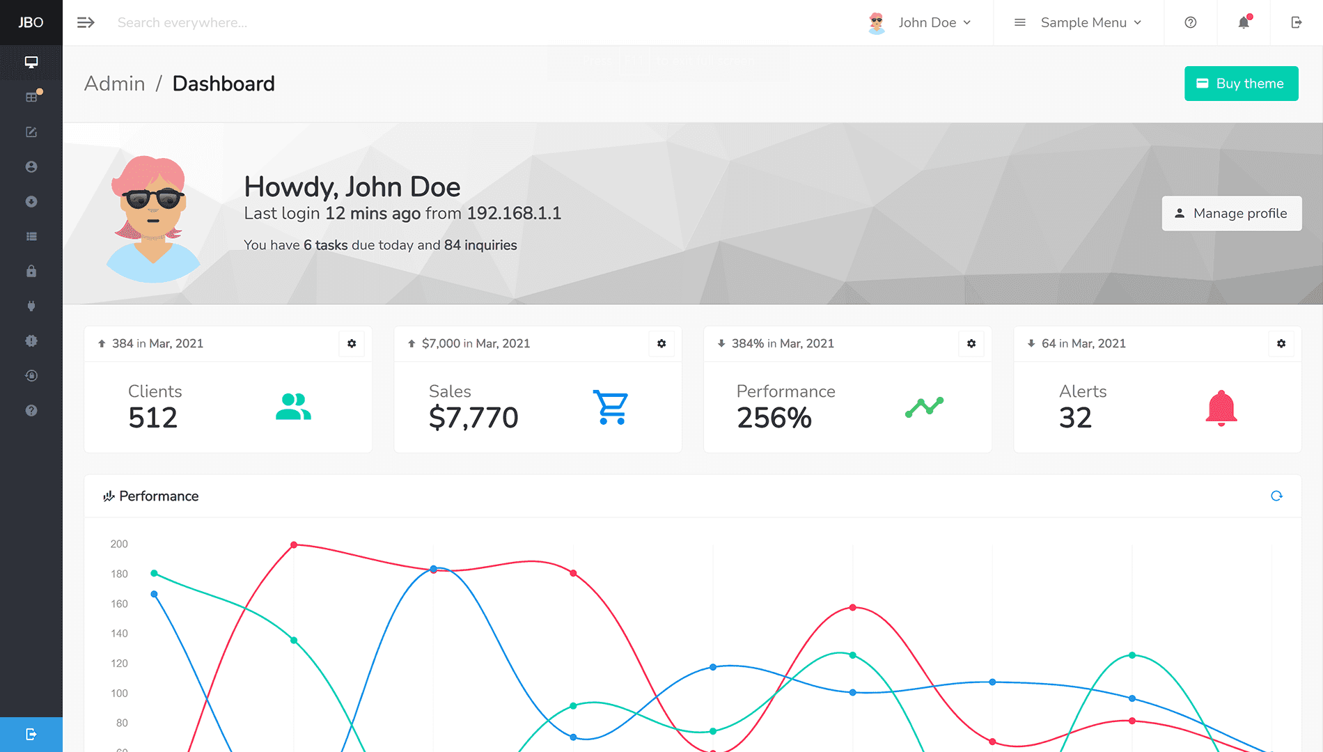Toggle the sidebar collapse arrows icon
This screenshot has width=1323, height=752.
[x=86, y=22]
